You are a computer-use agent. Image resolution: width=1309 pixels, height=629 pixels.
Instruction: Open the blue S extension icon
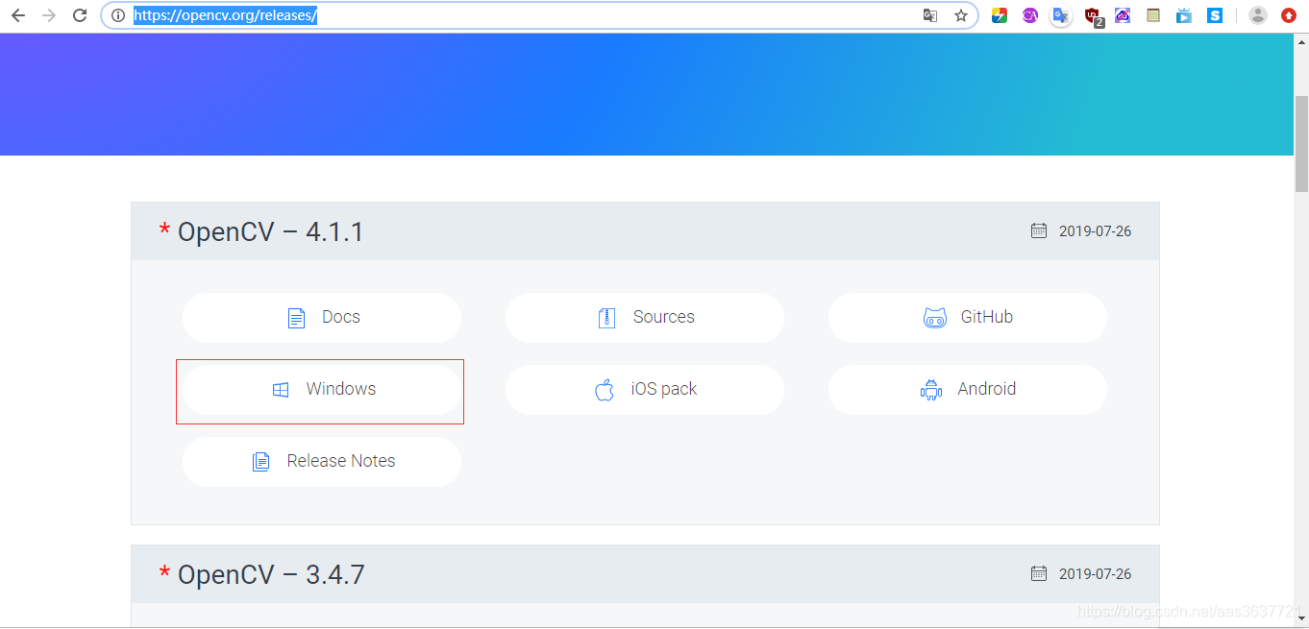1215,15
